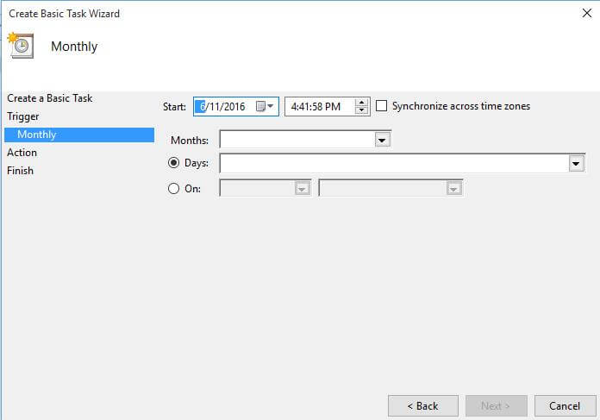Expand the Months dropdown list
600x420 pixels.
coord(382,140)
